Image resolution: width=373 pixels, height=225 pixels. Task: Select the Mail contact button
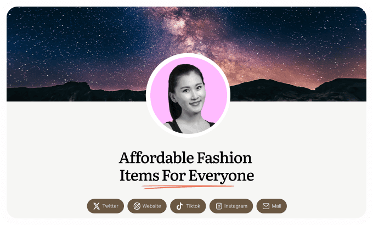[x=272, y=206]
